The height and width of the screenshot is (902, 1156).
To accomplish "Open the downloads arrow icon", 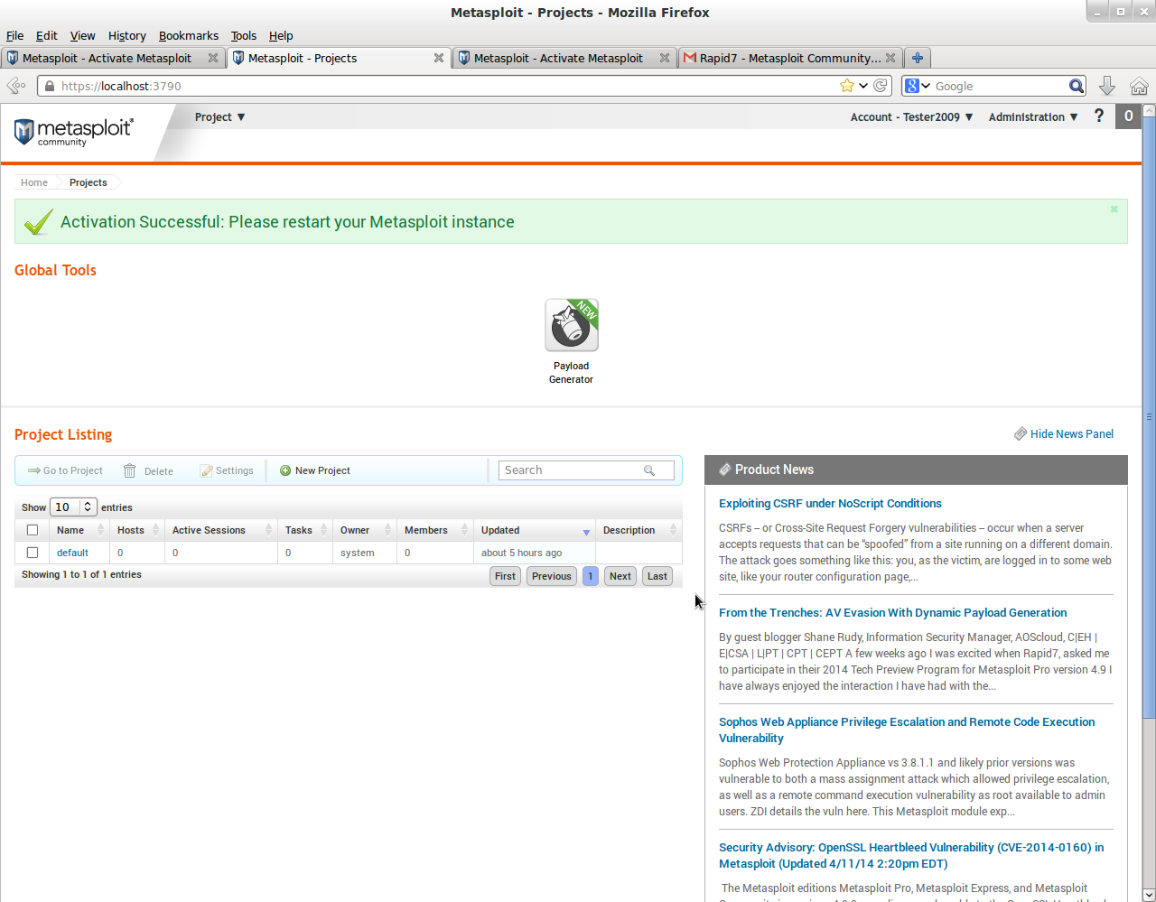I will point(1107,86).
